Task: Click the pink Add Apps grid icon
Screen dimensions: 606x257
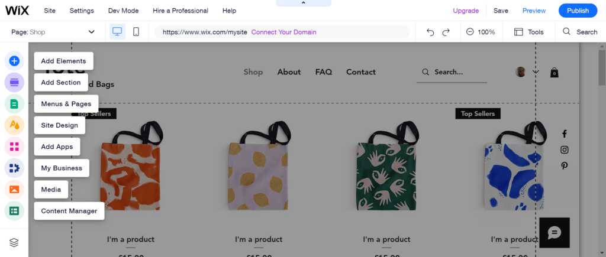Action: point(14,147)
